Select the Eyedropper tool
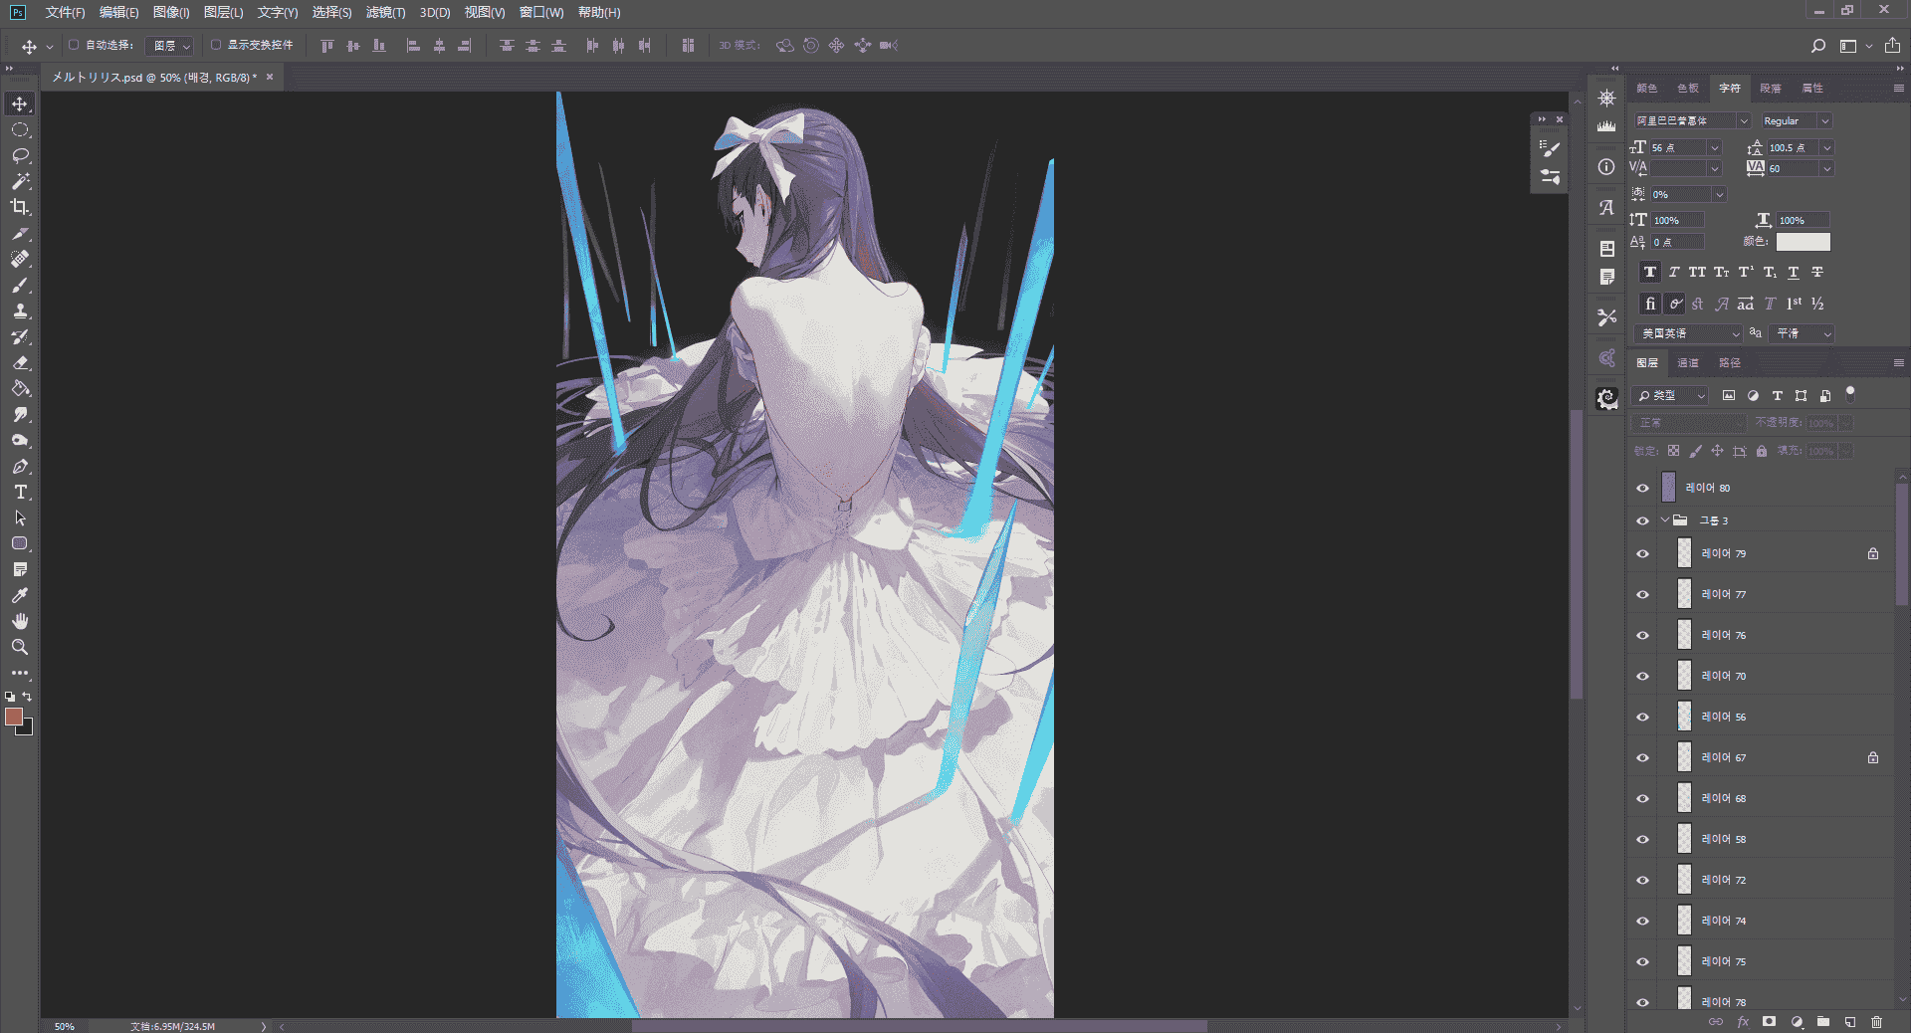 (x=20, y=595)
